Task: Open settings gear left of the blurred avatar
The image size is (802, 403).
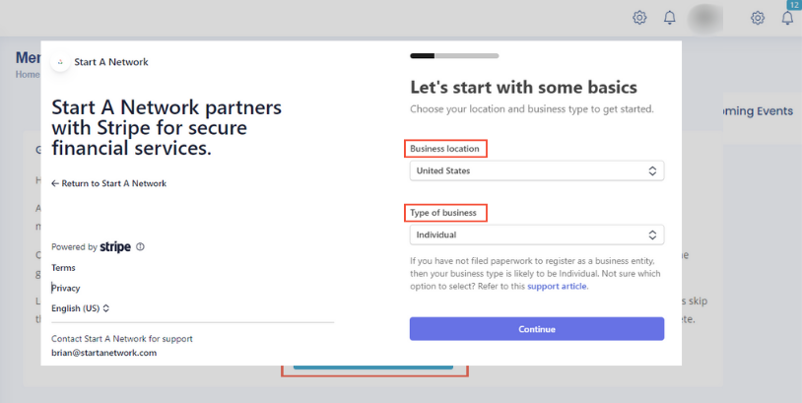Action: pos(639,18)
